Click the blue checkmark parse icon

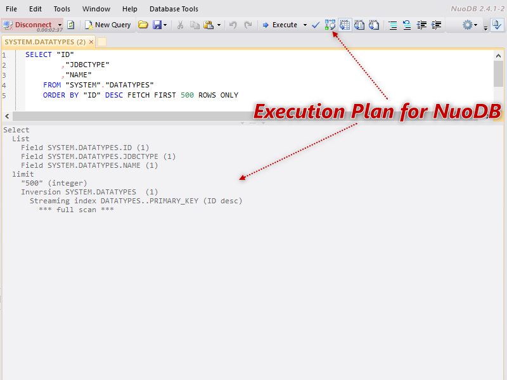(x=316, y=25)
